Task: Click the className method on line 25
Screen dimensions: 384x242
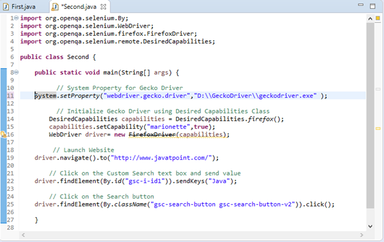Action: 130,204
